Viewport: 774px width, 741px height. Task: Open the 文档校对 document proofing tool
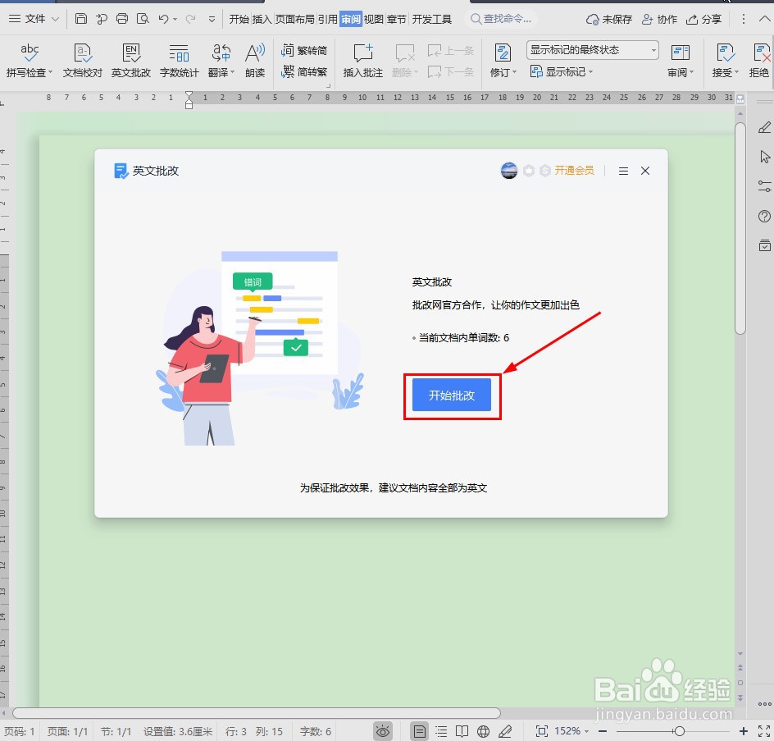[82, 57]
